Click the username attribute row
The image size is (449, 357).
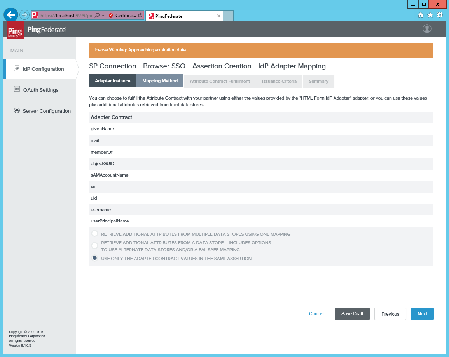(x=261, y=210)
